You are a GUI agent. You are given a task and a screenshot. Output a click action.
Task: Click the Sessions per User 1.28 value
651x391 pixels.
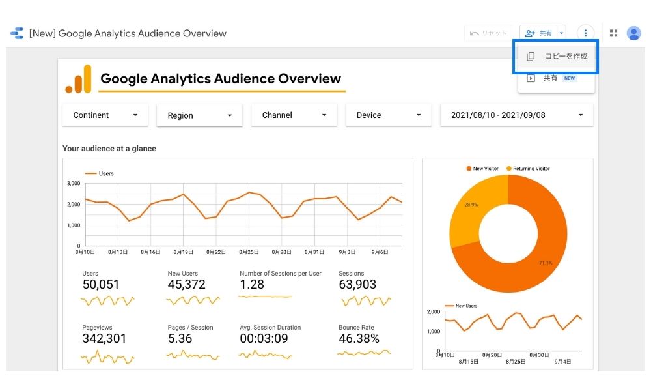click(x=251, y=285)
